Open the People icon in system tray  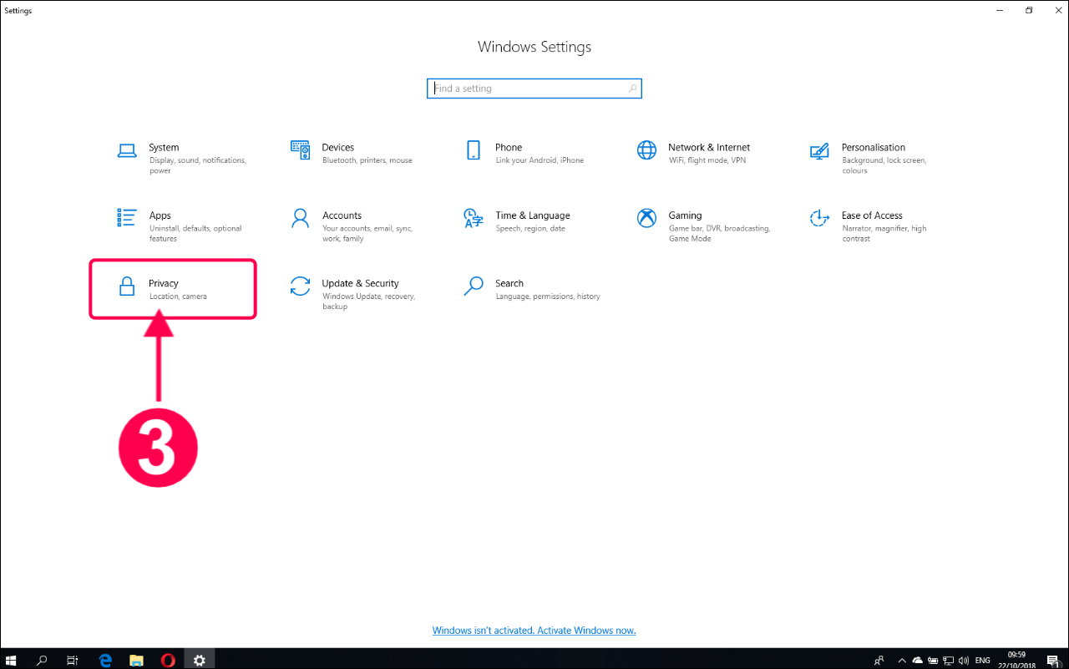point(879,660)
